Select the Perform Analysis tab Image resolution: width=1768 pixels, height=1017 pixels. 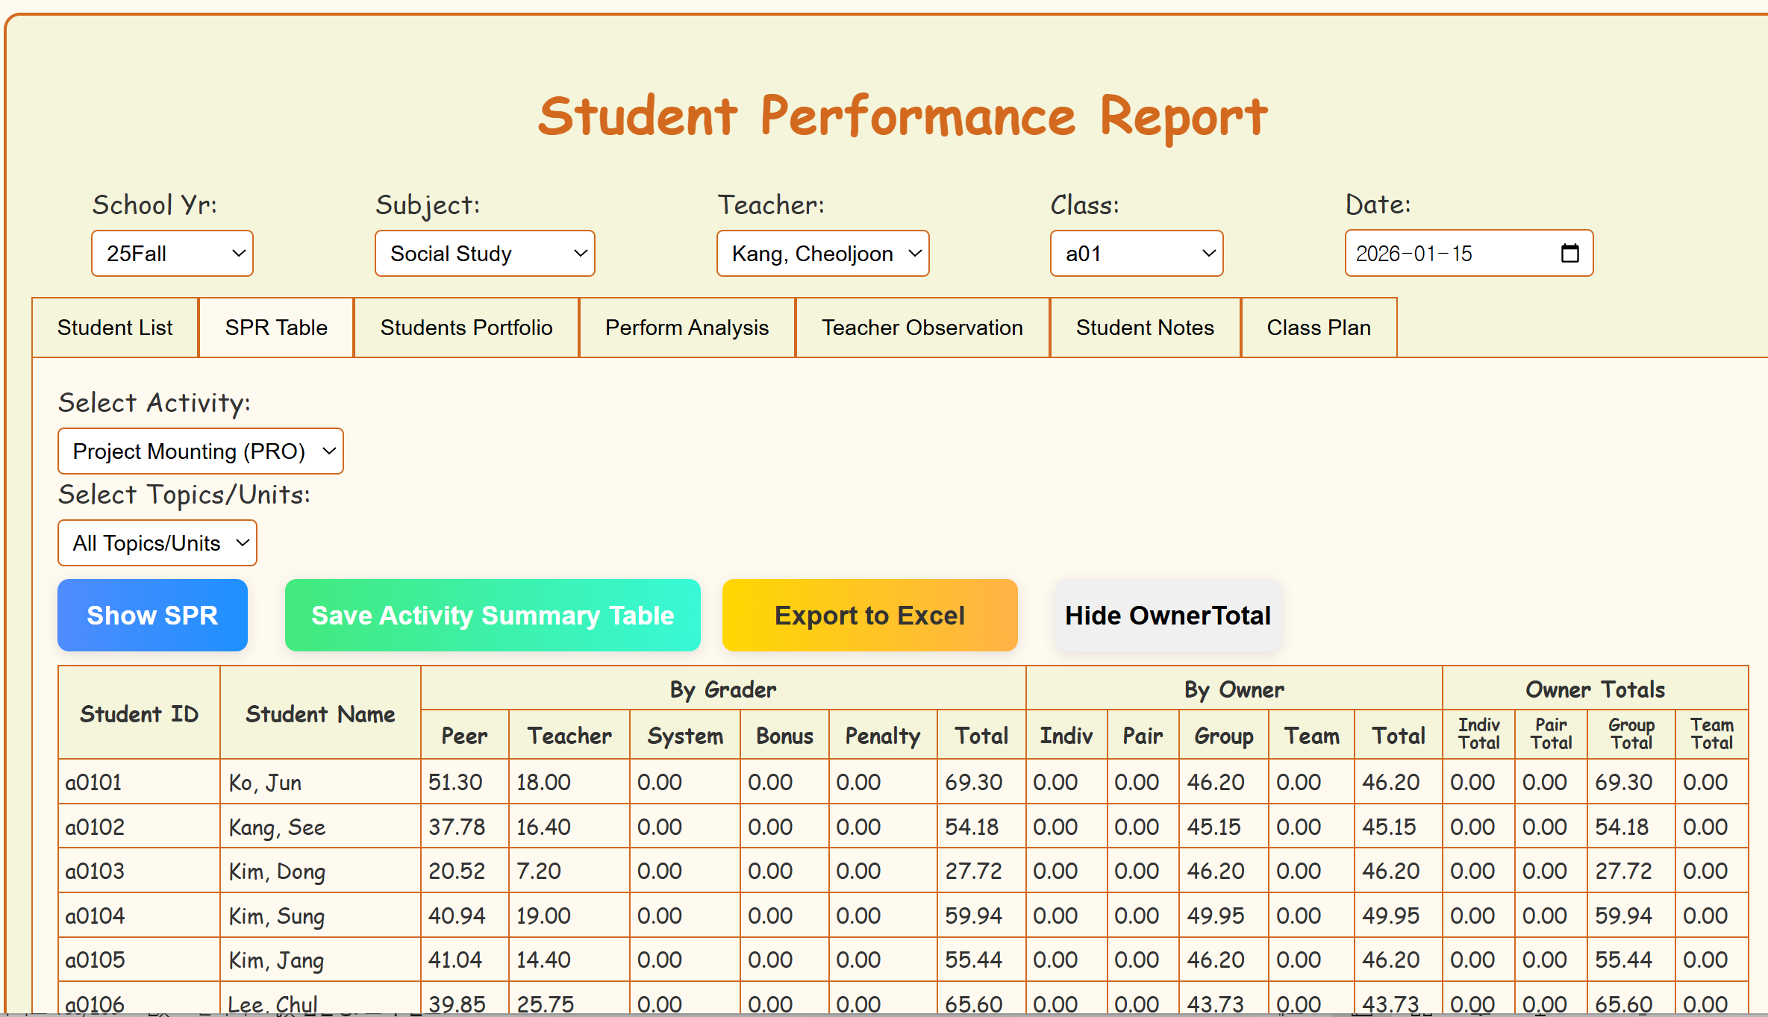click(687, 328)
